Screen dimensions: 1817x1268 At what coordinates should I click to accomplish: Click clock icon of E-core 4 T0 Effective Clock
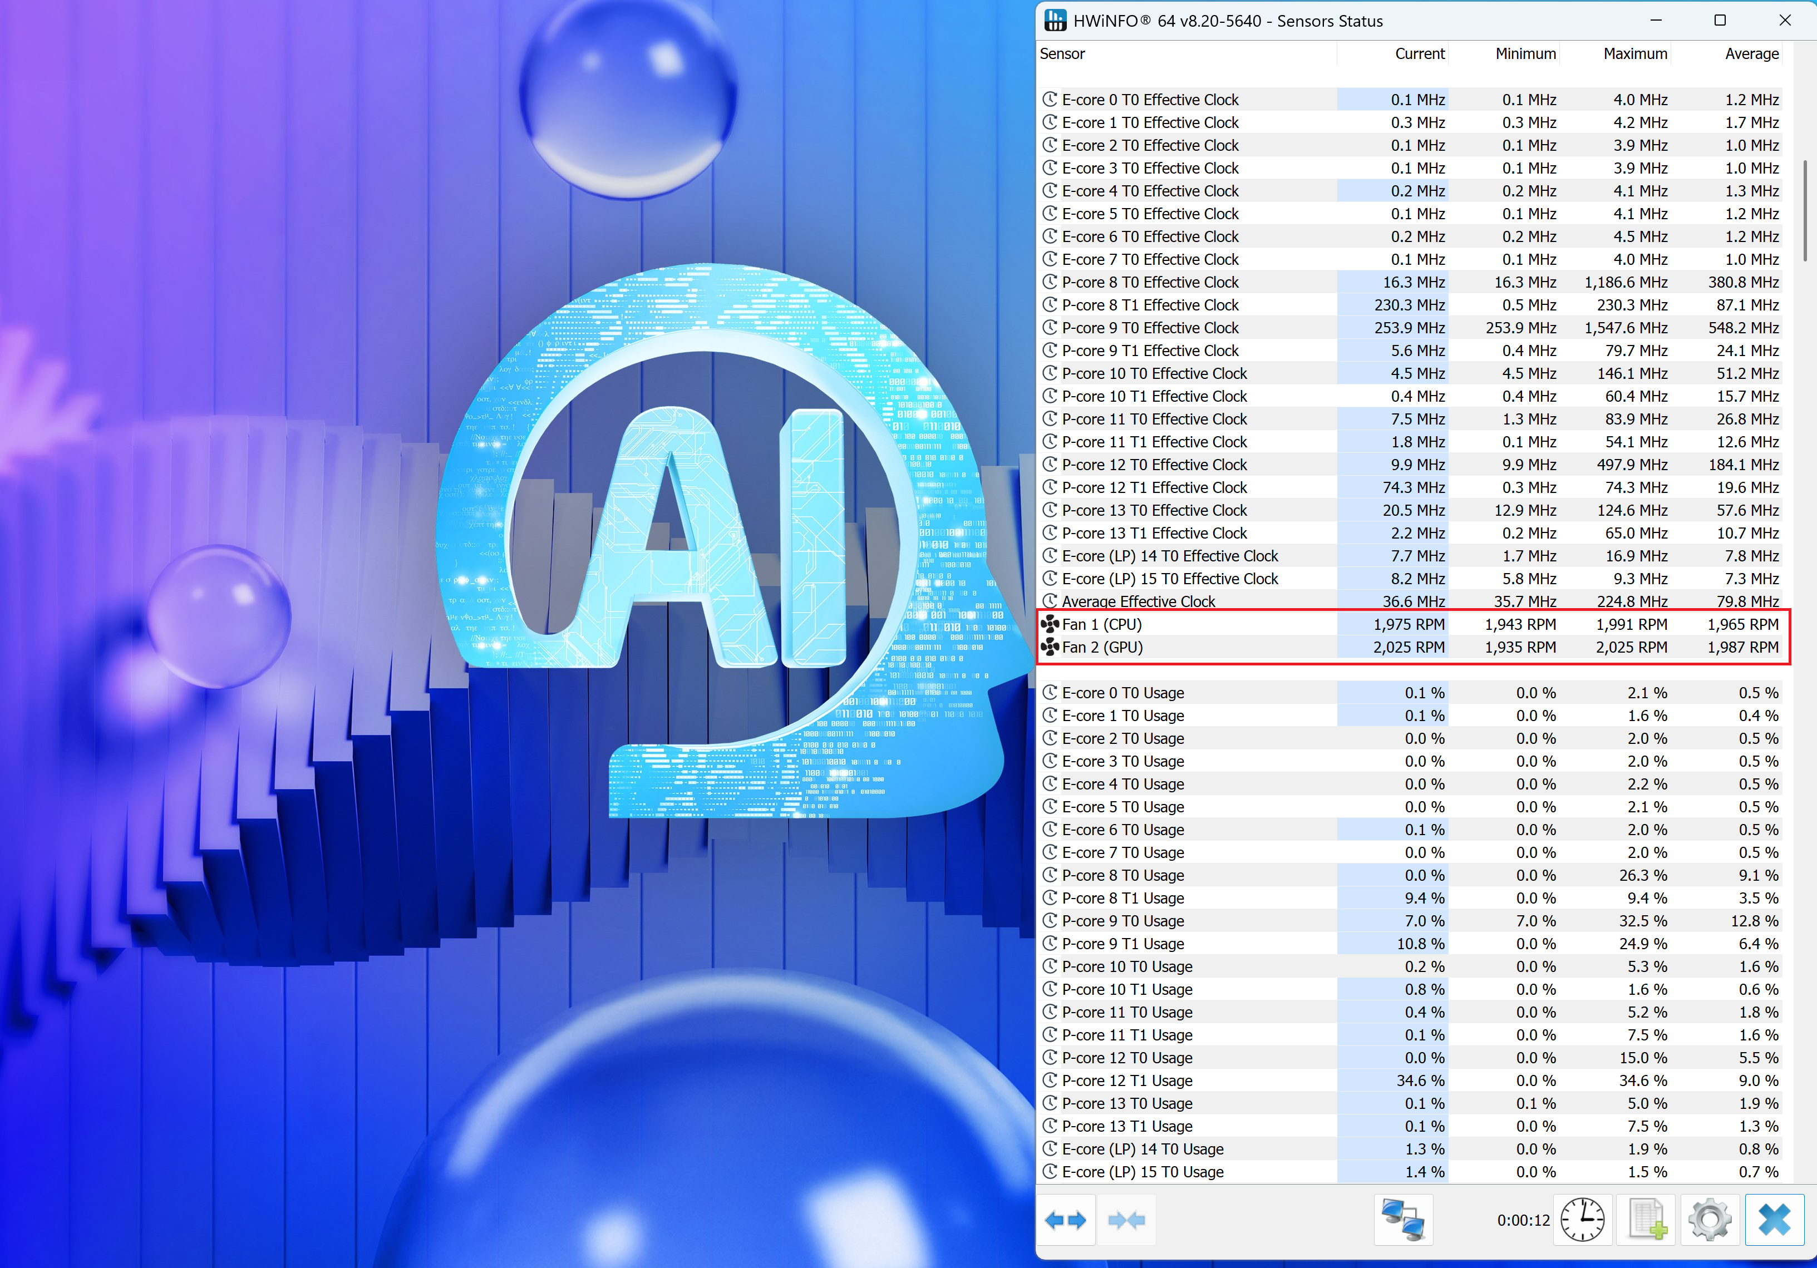(x=1050, y=191)
